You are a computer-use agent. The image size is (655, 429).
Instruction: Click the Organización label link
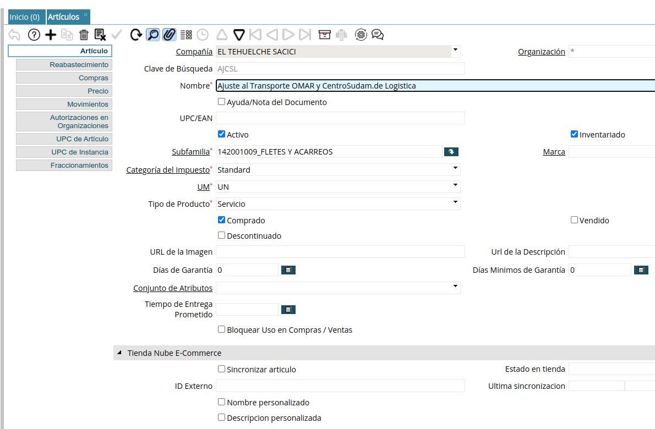click(542, 52)
